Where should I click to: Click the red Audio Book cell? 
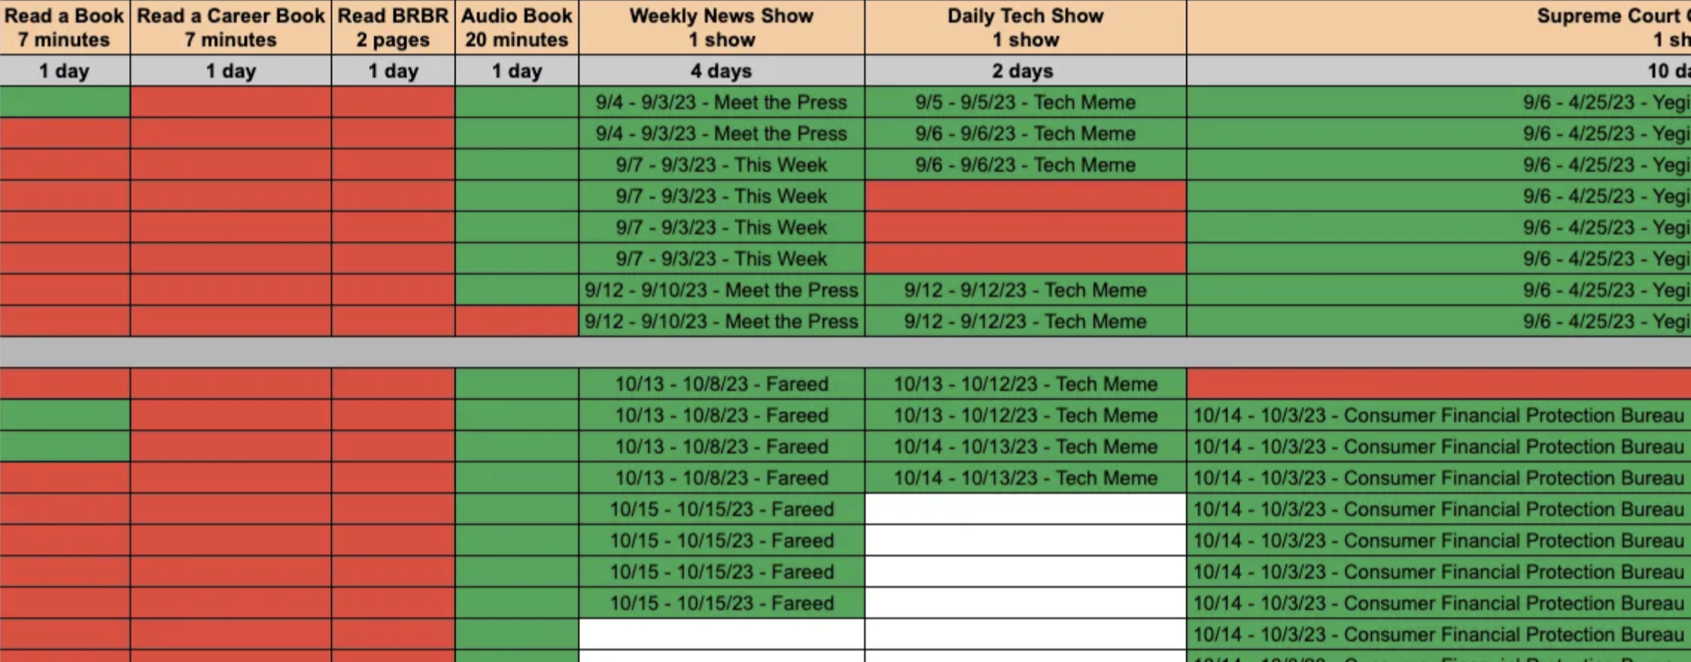click(517, 321)
